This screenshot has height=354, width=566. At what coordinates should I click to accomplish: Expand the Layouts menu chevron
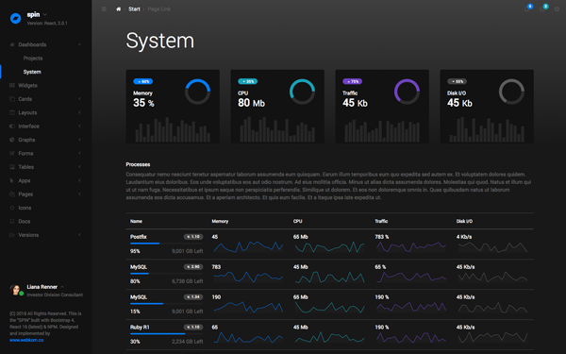(79, 112)
